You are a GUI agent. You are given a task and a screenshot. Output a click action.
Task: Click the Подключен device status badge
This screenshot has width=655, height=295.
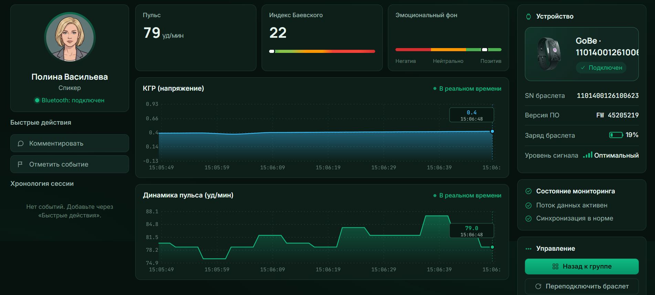coord(601,68)
